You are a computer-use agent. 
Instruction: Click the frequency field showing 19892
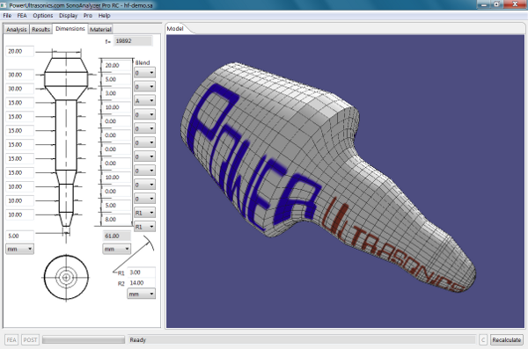pyautogui.click(x=133, y=41)
